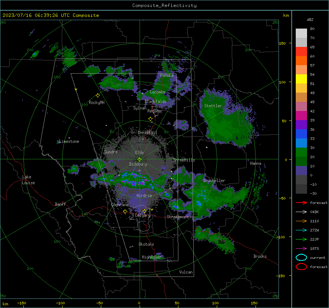The image size is (329, 308).
Task: Click the Composite_Reflectivity title
Action: pos(164,5)
